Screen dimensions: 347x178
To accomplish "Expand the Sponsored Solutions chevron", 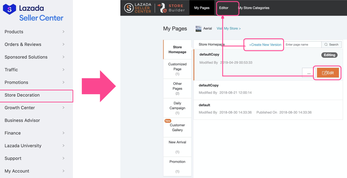I will (x=63, y=57).
